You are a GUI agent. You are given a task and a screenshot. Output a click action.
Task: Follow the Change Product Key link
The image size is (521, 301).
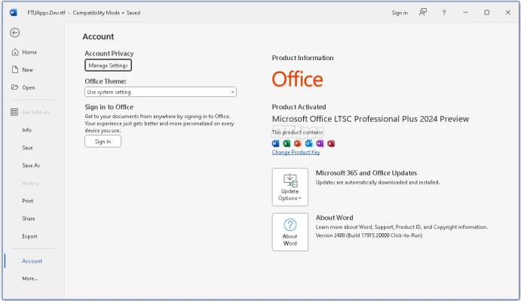296,152
